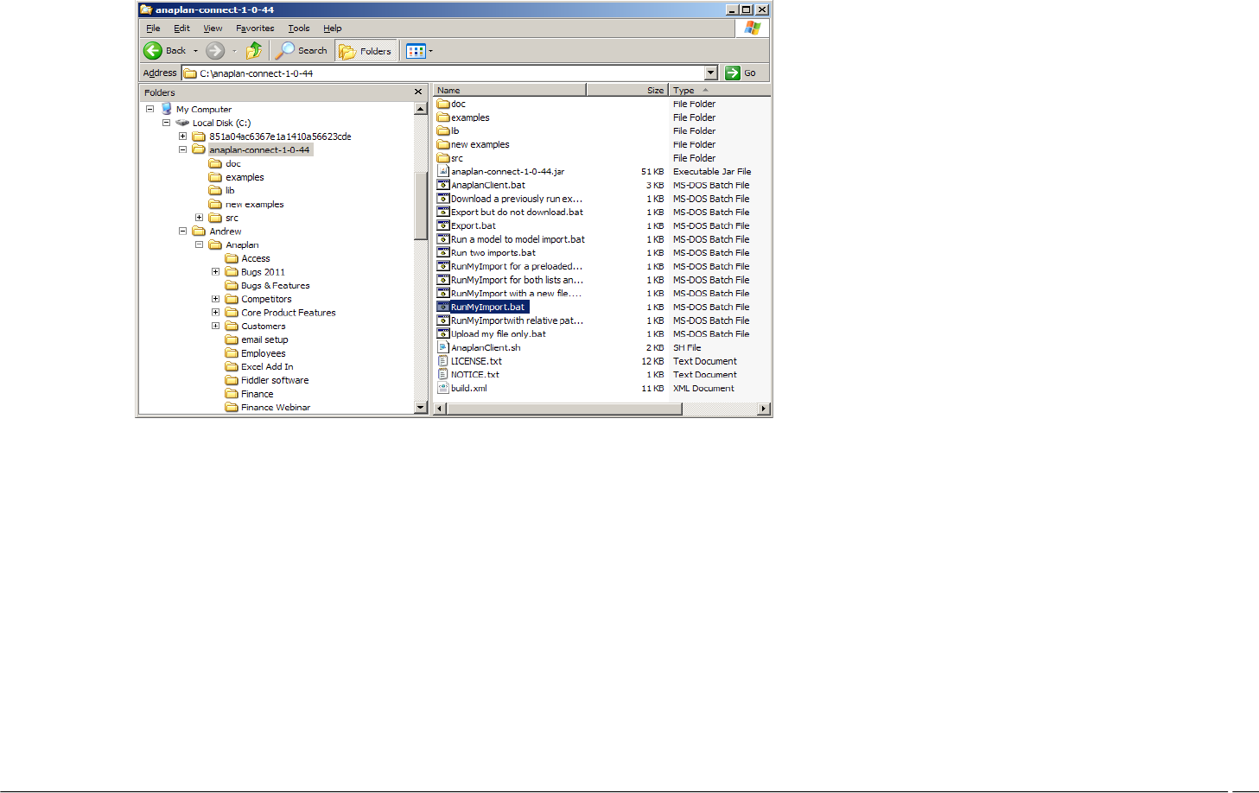Toggle the Folders pane button

(x=366, y=51)
